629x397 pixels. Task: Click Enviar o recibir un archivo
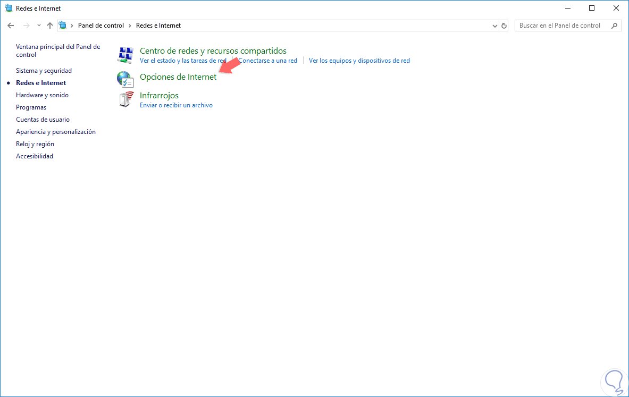(x=176, y=105)
